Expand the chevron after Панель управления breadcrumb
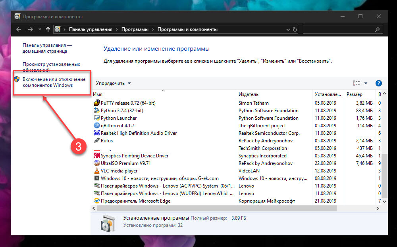Screen dimensions: 397x247 (117, 30)
